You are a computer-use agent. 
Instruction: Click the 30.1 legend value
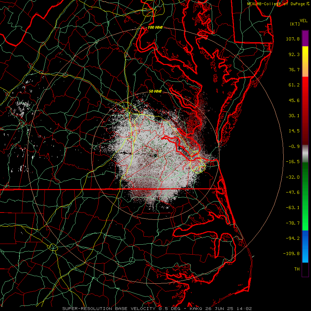294,116
